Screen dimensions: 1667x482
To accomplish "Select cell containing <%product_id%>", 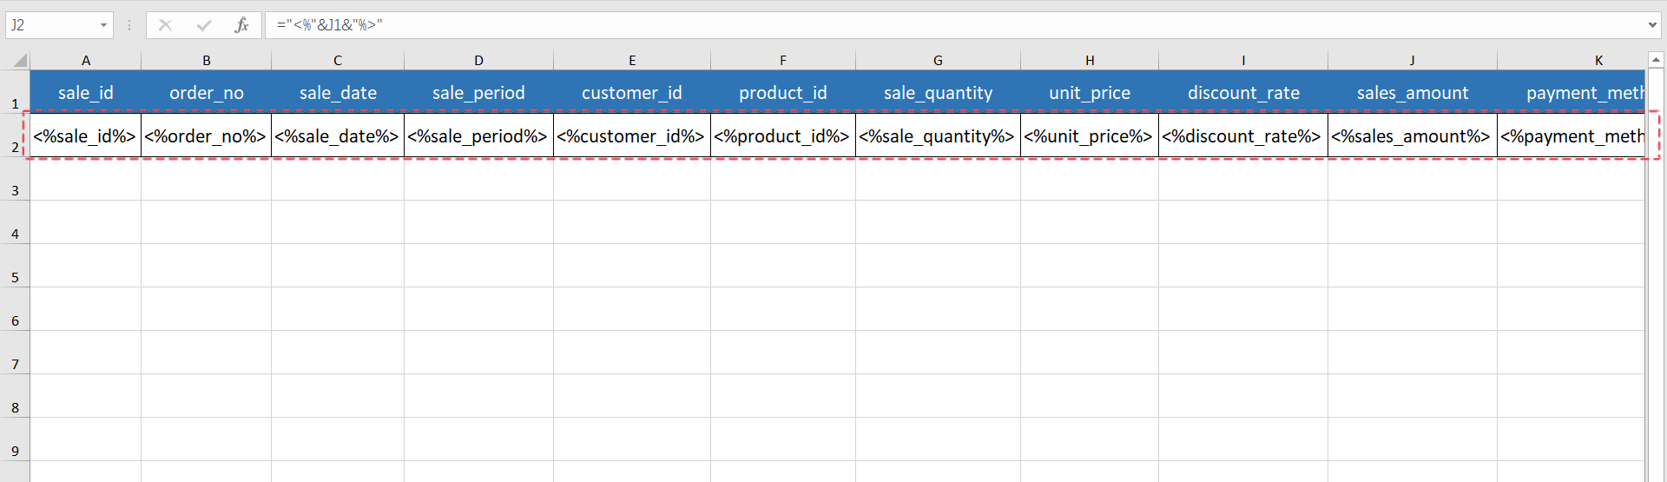I will [783, 135].
